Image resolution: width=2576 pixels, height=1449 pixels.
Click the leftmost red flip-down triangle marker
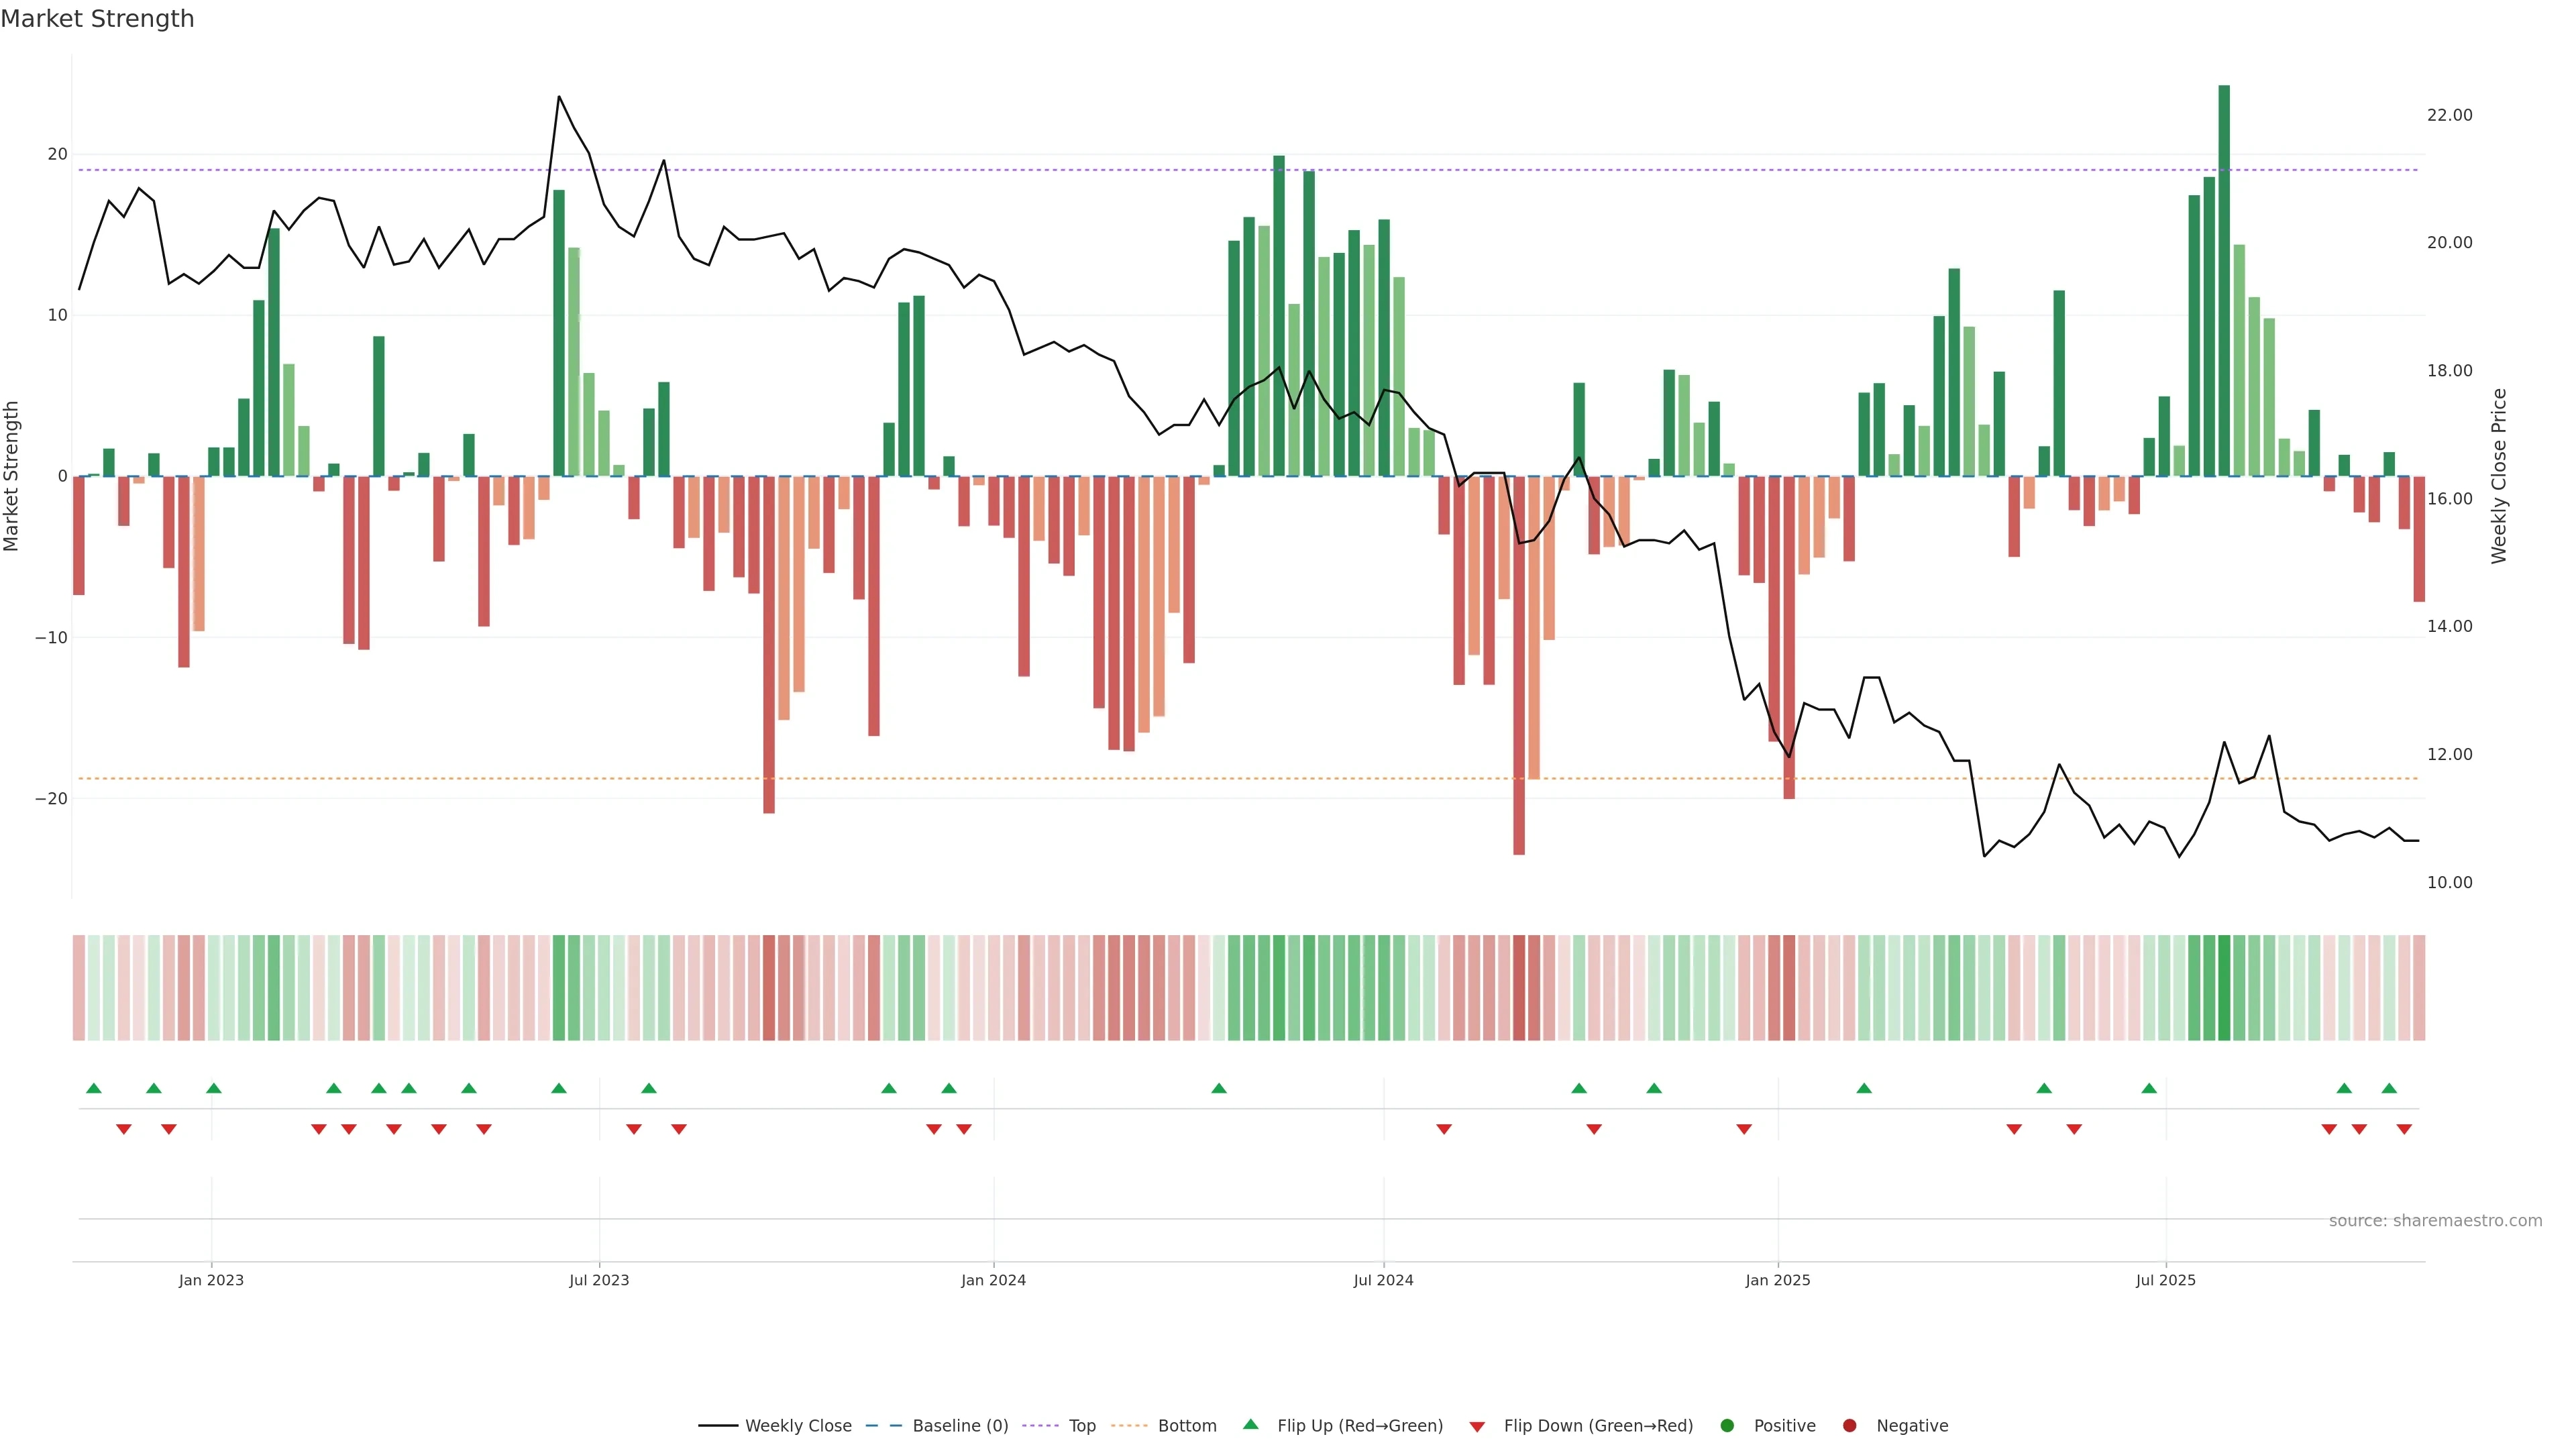124,1129
